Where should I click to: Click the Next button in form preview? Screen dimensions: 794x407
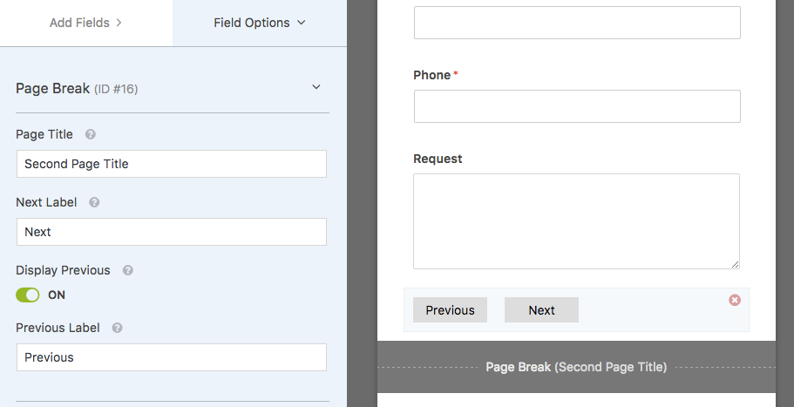(541, 309)
